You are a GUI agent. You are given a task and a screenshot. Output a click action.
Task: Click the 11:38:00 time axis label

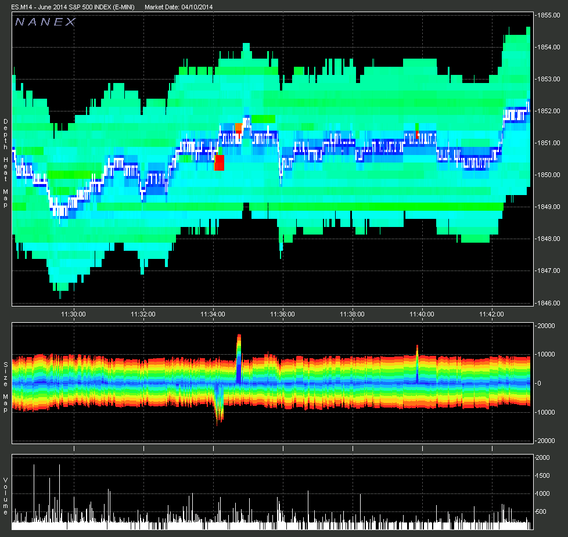352,314
